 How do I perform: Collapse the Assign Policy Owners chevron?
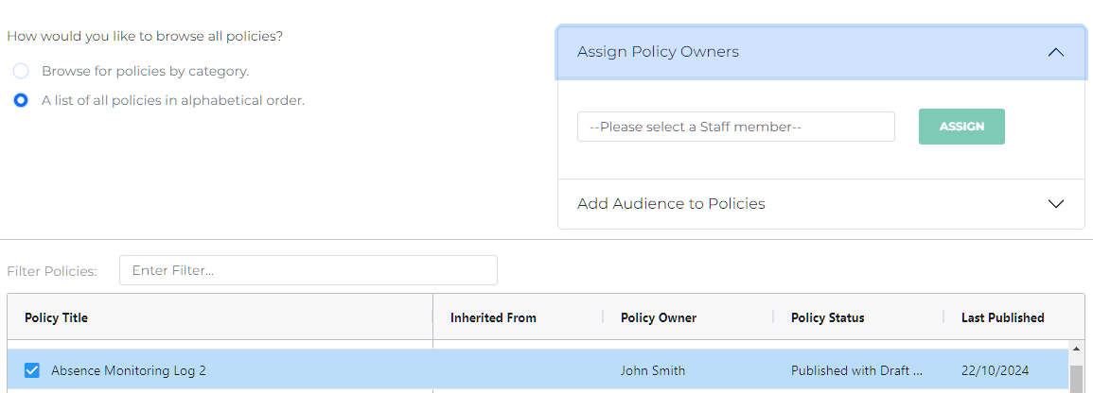[x=1056, y=52]
